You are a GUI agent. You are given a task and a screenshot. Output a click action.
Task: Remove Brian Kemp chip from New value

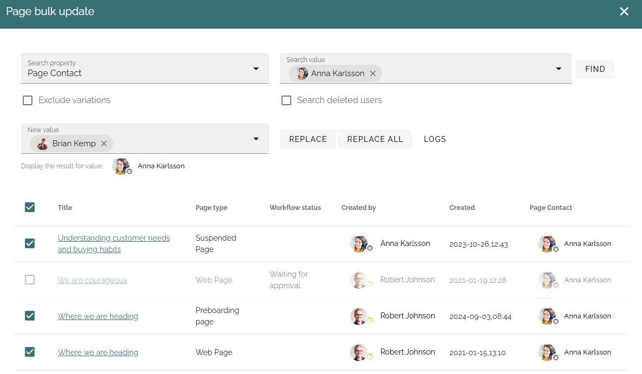click(104, 144)
